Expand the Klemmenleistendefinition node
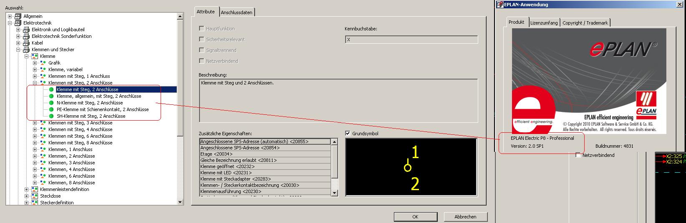This screenshot has width=686, height=223. pos(27,189)
